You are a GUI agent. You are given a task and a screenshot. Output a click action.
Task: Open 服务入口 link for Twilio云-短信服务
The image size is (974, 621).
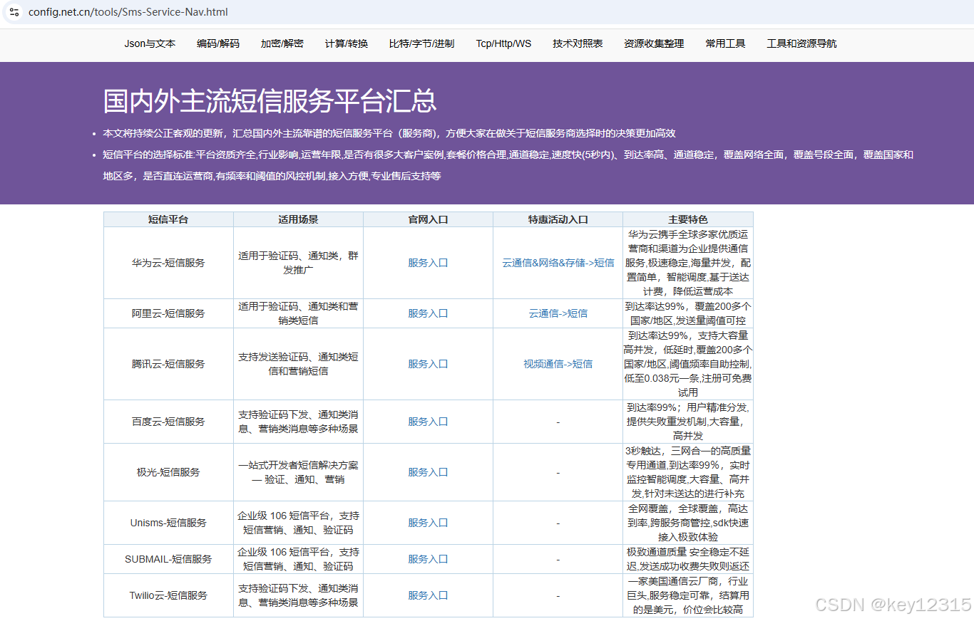pyautogui.click(x=428, y=595)
